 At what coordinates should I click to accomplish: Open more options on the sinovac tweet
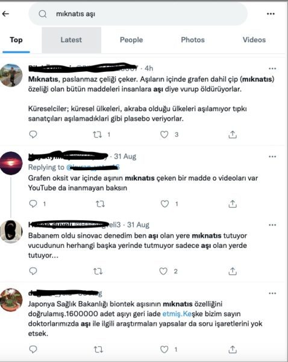[272, 225]
